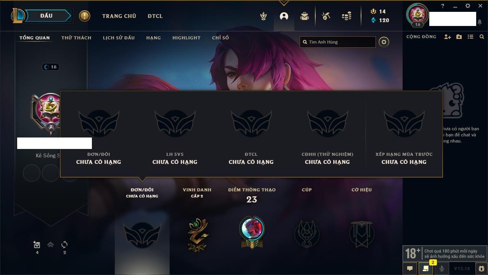Click the yellow exclamation alert icon
488x275 pixels.
point(85,16)
